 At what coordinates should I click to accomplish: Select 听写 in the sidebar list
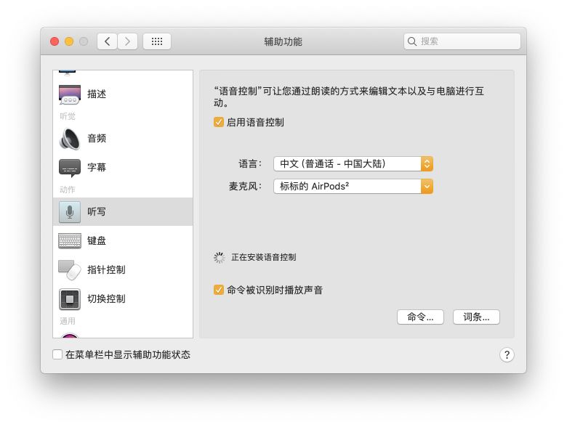pyautogui.click(x=123, y=212)
